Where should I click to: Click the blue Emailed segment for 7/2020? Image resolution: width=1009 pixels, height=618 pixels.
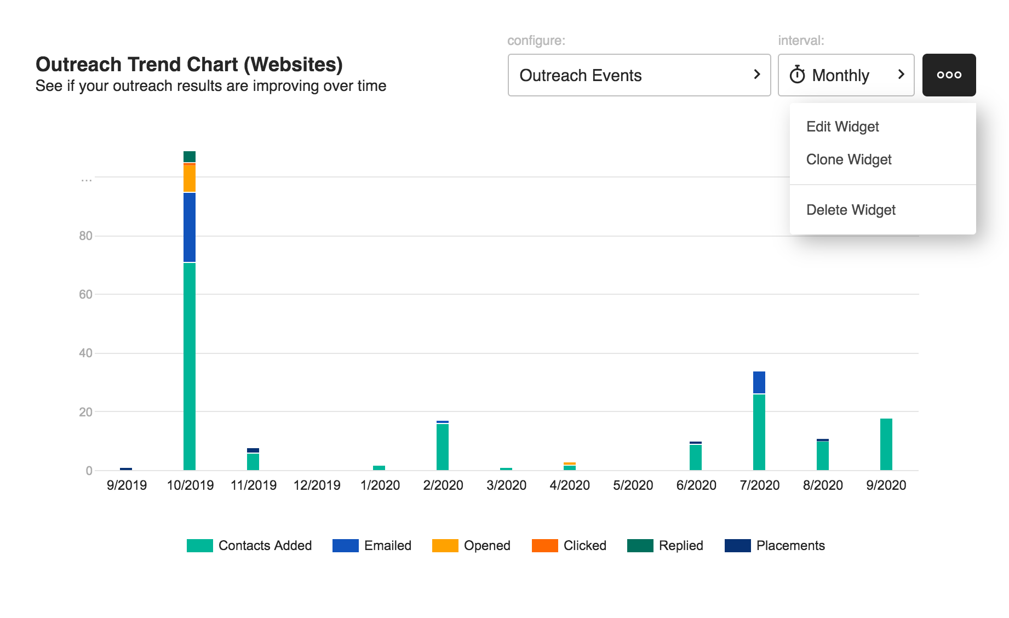759,382
